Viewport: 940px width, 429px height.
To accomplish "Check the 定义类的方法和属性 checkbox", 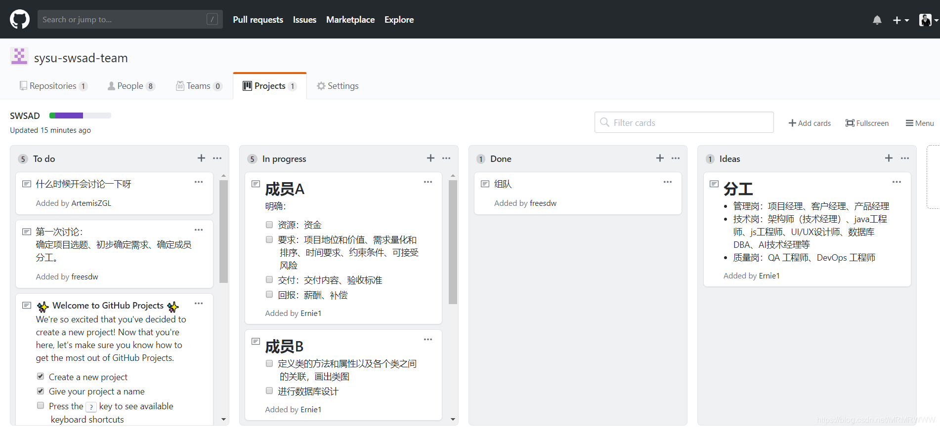I will pos(269,363).
